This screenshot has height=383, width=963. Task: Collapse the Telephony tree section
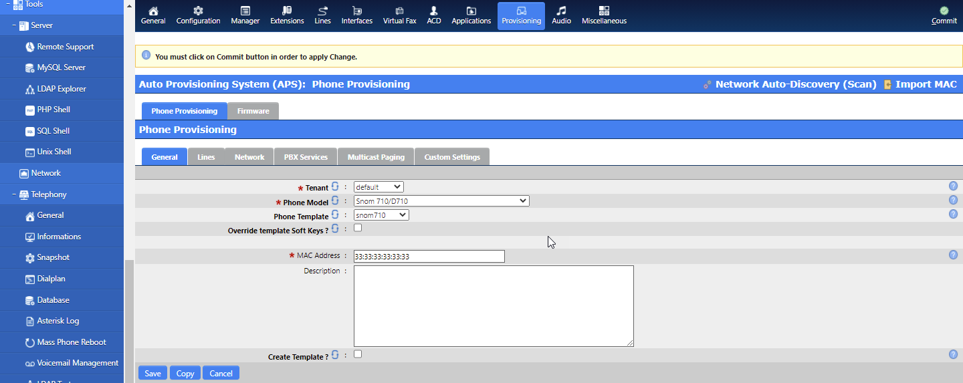(13, 195)
